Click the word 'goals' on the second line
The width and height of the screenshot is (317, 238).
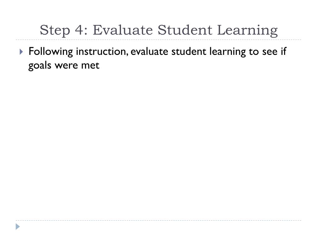pyautogui.click(x=40, y=66)
